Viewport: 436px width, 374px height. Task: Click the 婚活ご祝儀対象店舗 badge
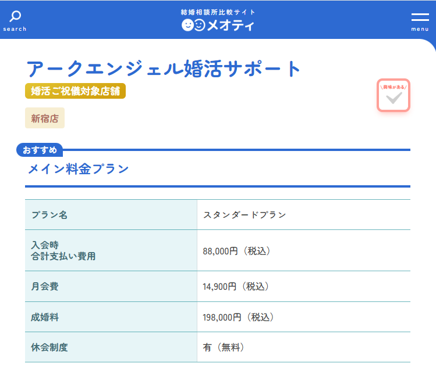(75, 91)
